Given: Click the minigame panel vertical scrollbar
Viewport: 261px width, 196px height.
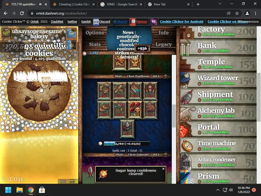Looking at the screenshot, I should click(x=174, y=116).
